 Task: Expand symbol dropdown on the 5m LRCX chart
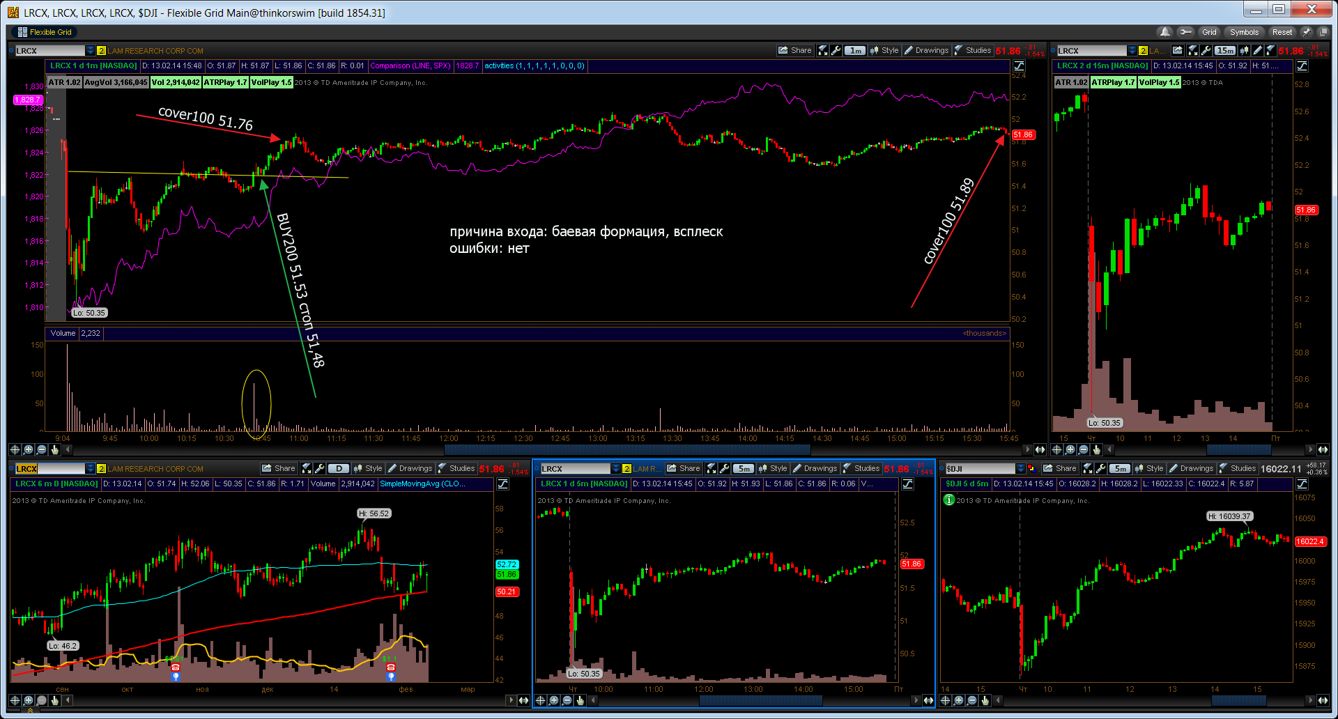615,469
